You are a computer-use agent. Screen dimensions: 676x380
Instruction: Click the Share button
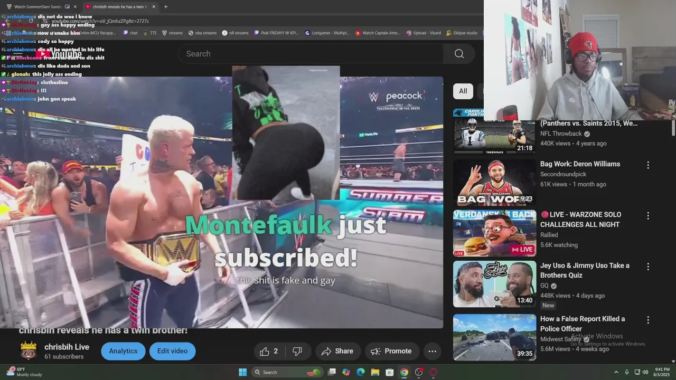[338, 351]
